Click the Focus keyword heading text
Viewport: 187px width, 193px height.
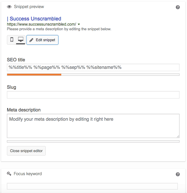click(x=28, y=174)
